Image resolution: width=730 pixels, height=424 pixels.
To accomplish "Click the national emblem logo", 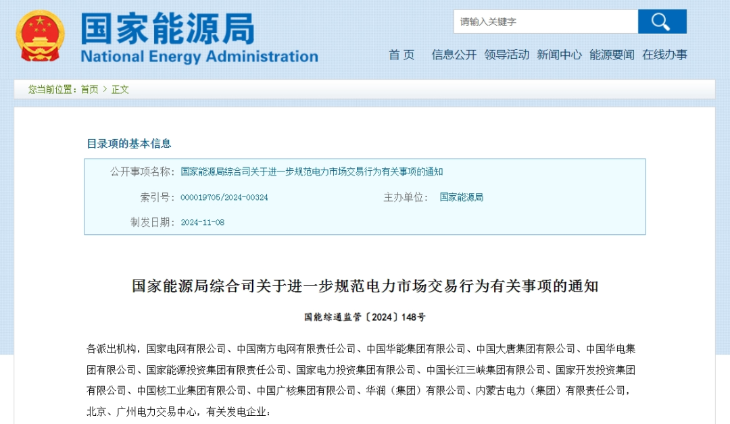I will click(40, 36).
